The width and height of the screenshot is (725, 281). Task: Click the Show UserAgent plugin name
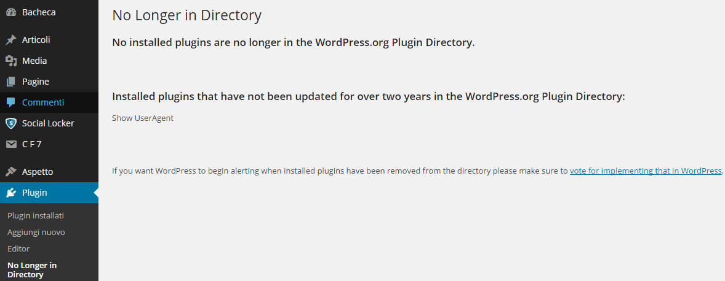(x=143, y=118)
